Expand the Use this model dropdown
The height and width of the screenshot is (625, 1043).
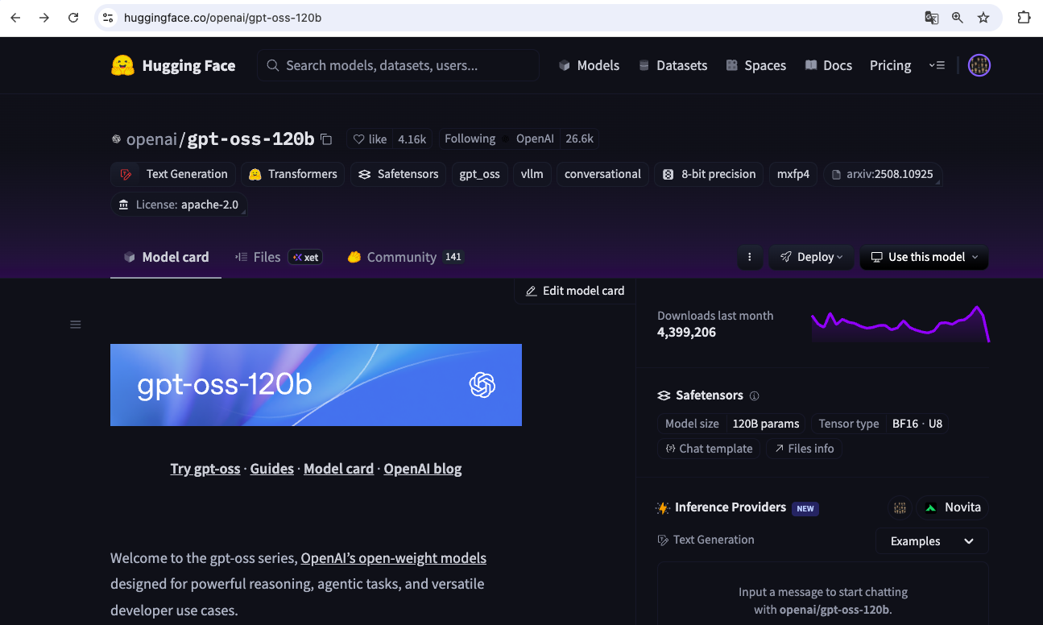[x=924, y=257]
